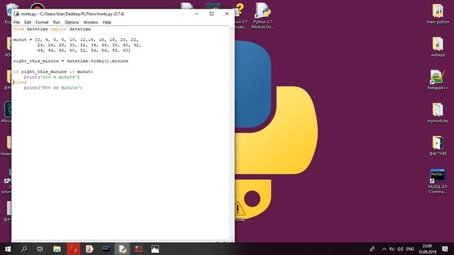Select the 'webapp' desktop folder
The width and height of the screenshot is (454, 255).
[x=438, y=47]
